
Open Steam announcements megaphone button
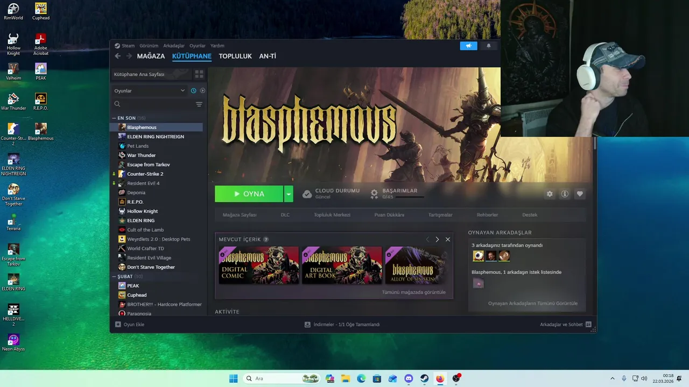tap(468, 46)
